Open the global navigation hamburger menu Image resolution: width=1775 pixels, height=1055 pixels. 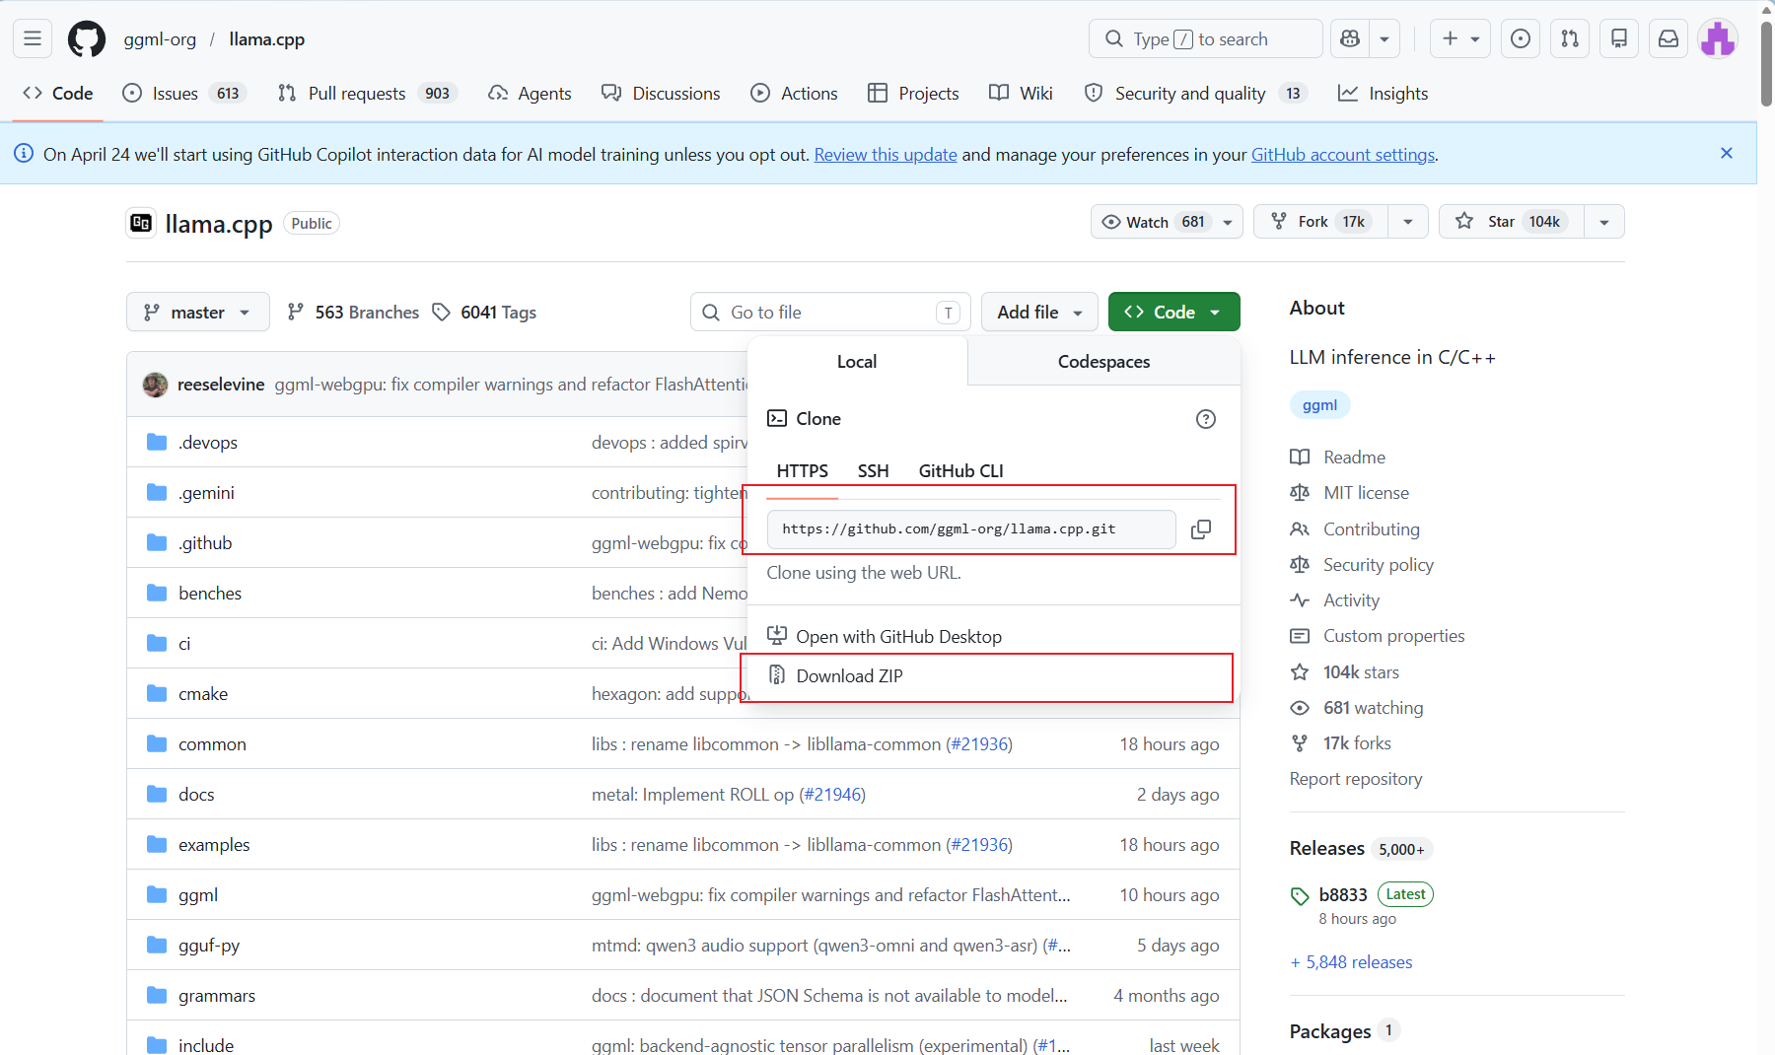pos(33,38)
